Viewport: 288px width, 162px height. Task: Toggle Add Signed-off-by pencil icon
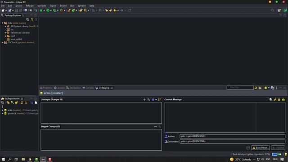[275, 99]
